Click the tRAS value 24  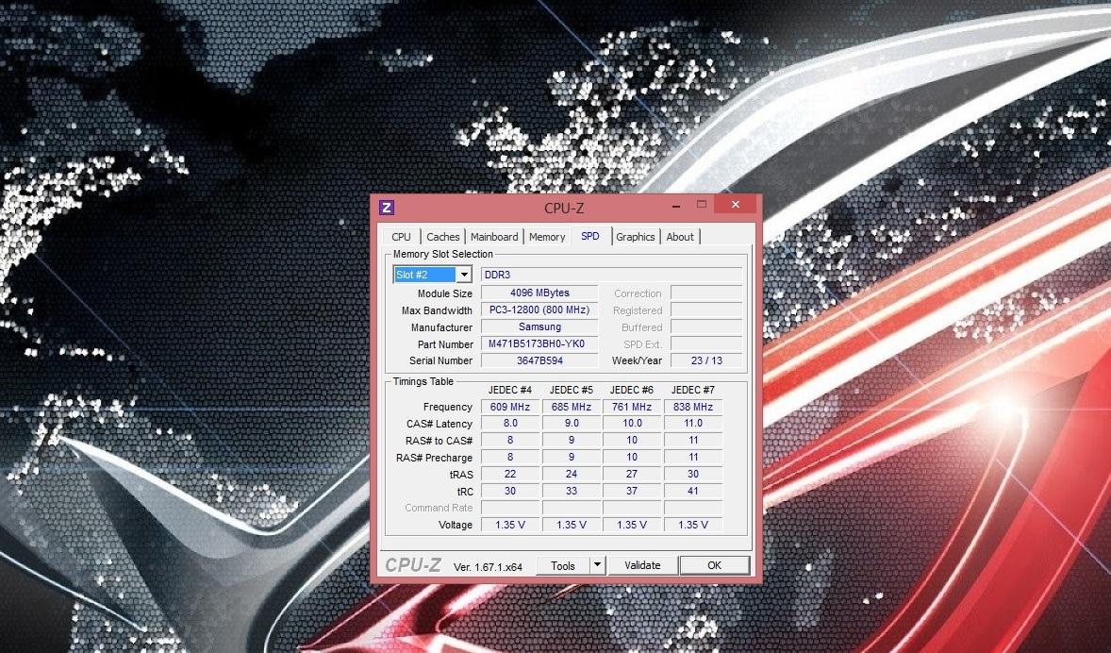click(572, 475)
